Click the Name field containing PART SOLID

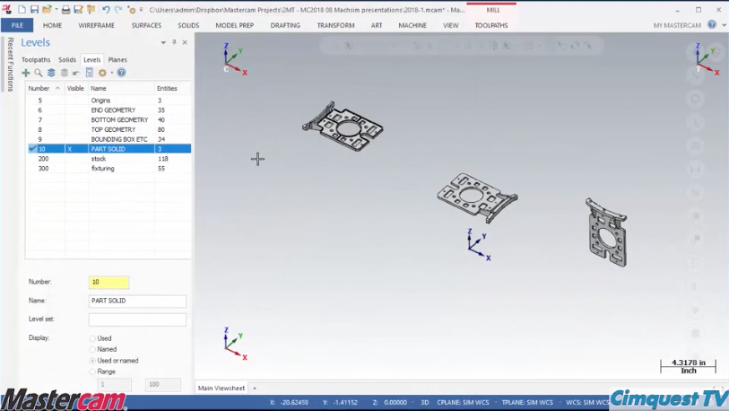point(137,302)
